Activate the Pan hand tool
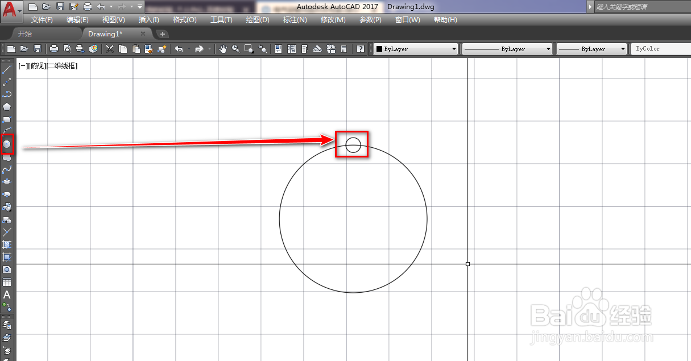 click(223, 49)
